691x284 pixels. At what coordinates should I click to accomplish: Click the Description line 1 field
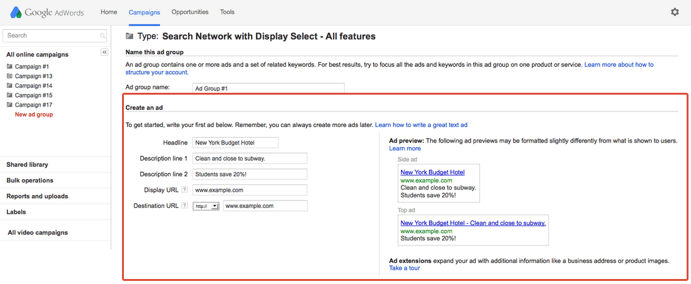[x=250, y=158]
